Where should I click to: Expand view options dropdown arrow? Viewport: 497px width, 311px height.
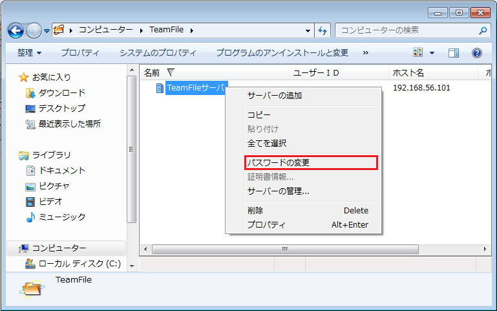(432, 52)
